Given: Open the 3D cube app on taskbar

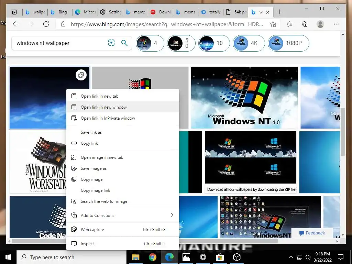Looking at the screenshot, I should (x=236, y=257).
